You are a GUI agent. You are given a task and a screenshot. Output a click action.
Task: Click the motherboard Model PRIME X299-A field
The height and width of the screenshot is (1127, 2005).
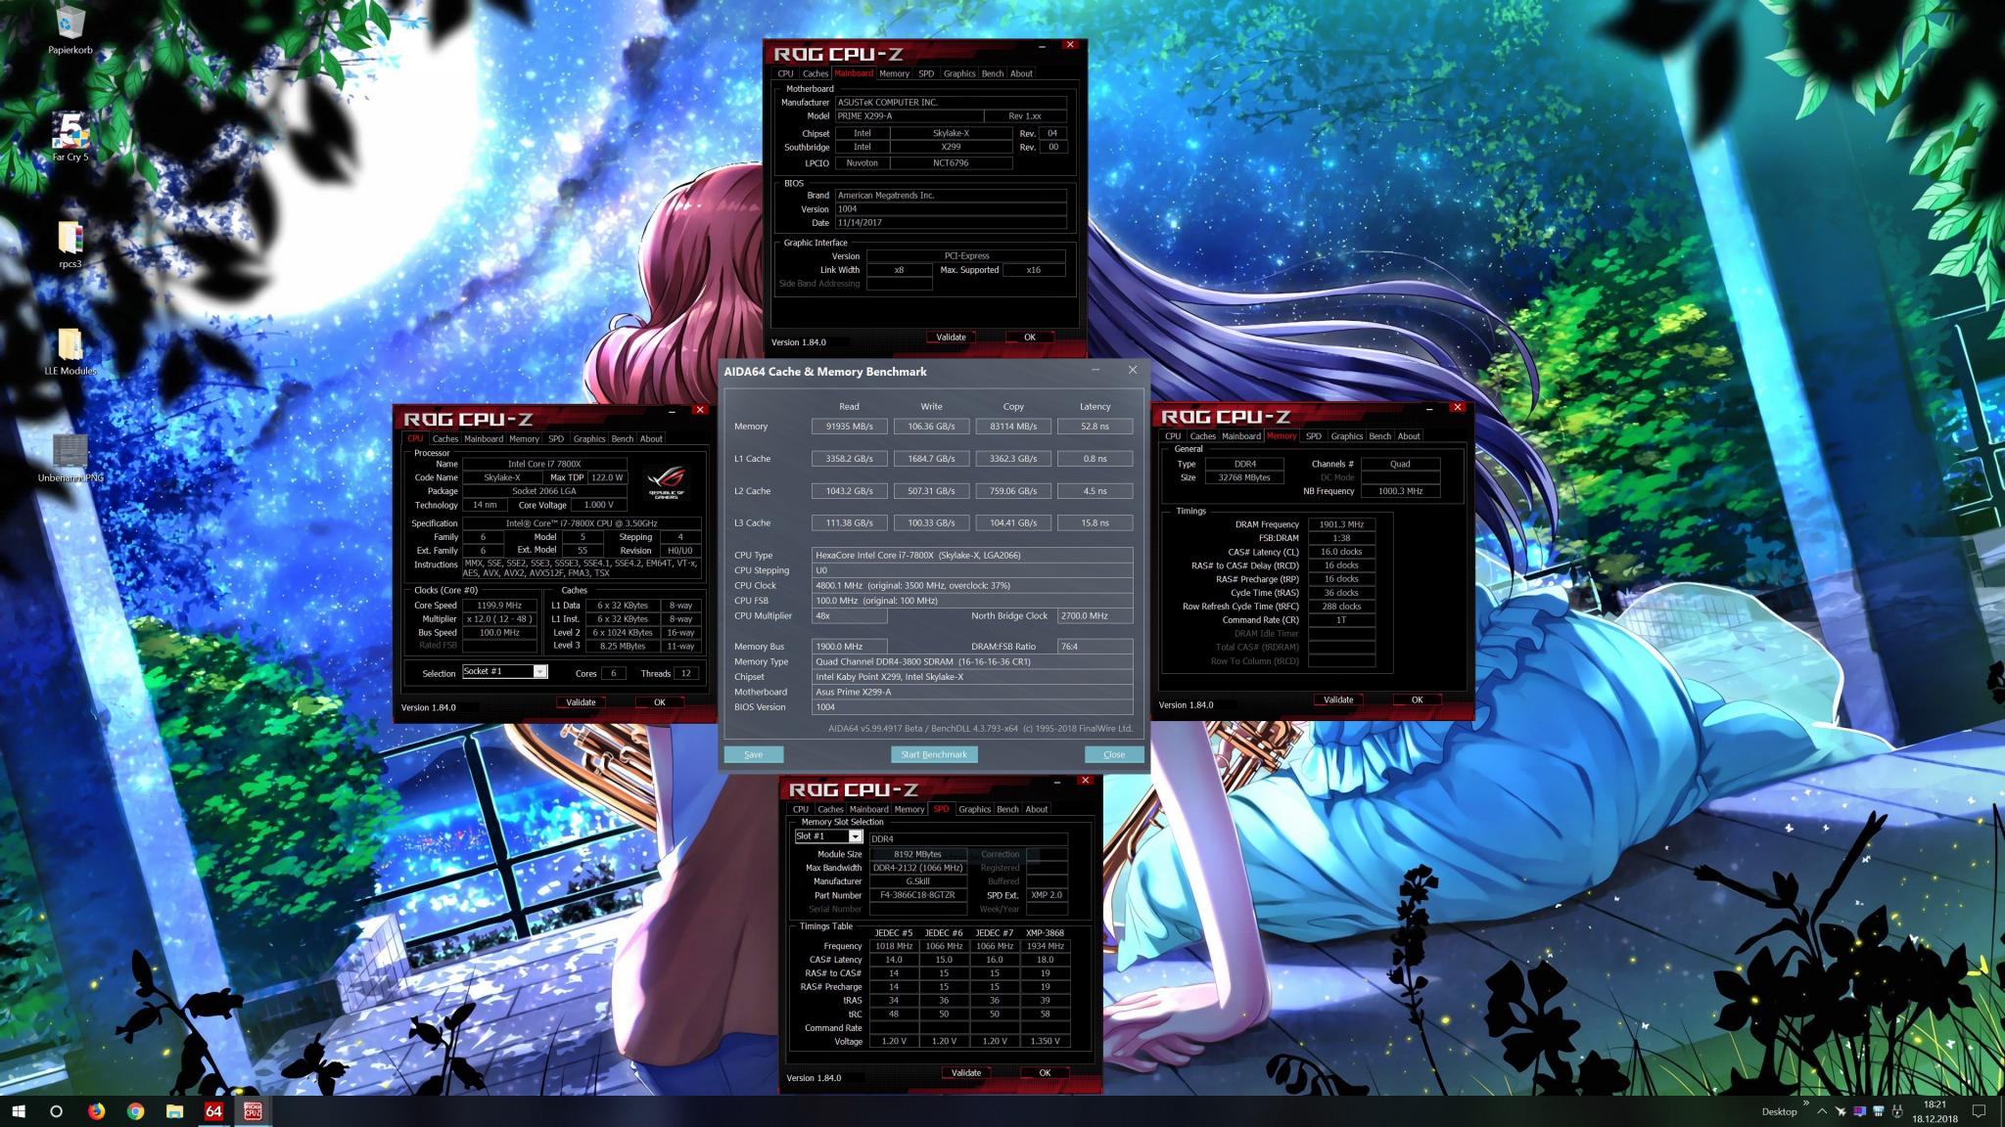[908, 115]
